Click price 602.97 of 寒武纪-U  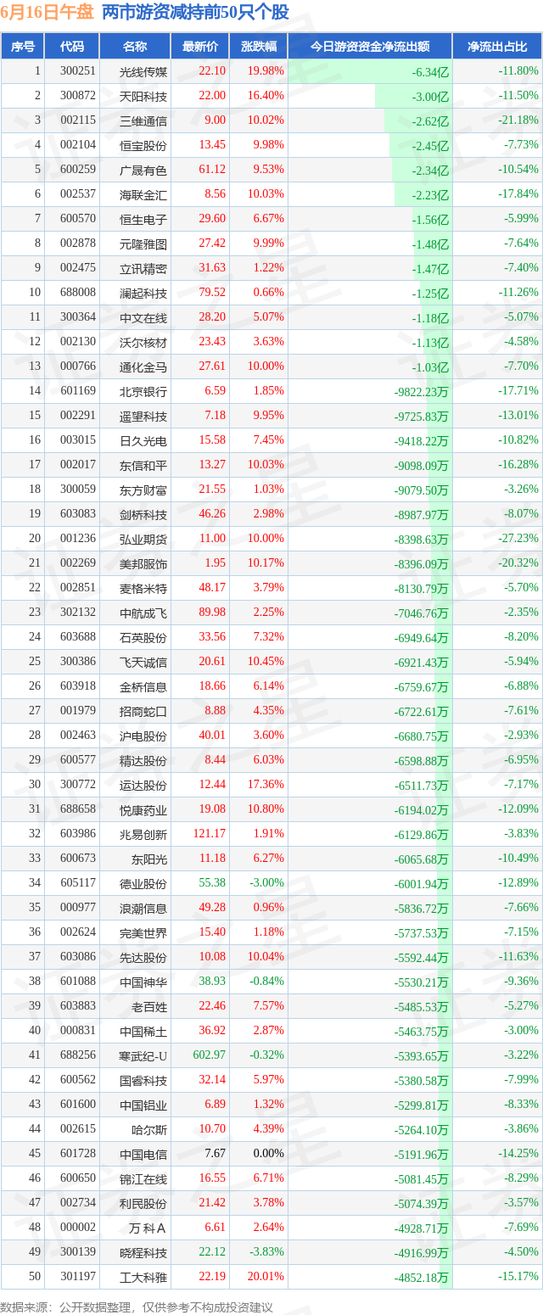tap(210, 1055)
